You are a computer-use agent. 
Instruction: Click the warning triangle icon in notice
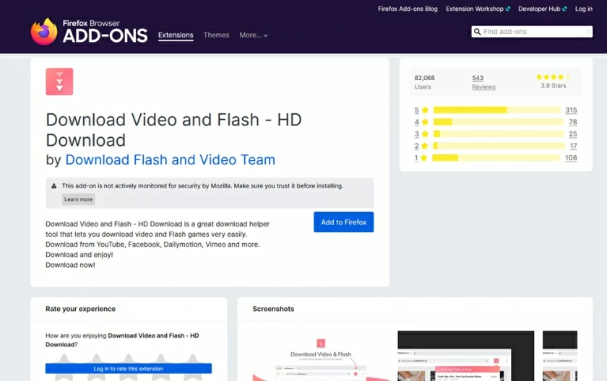click(x=53, y=186)
